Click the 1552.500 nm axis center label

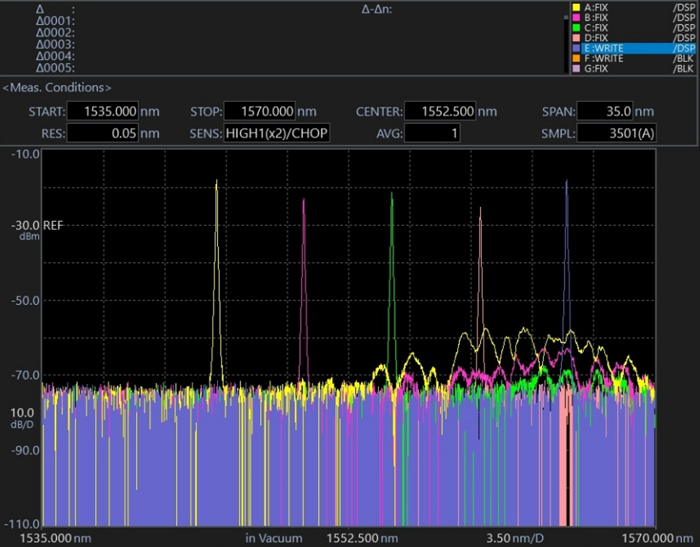point(362,538)
